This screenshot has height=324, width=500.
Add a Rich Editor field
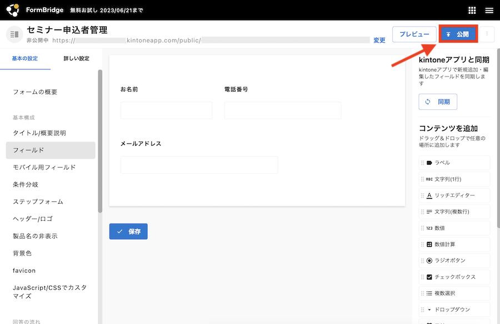click(x=454, y=195)
